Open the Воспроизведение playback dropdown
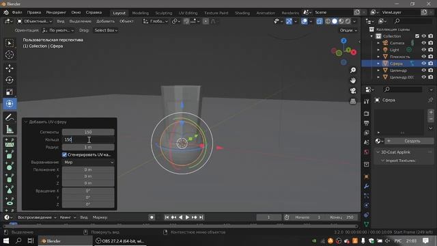437x246 pixels. tap(37, 217)
